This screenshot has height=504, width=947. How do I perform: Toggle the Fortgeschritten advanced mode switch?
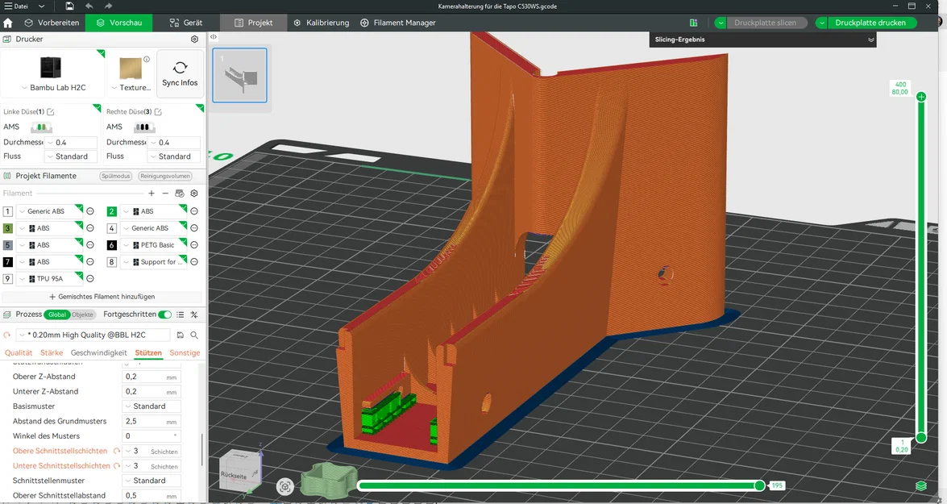(165, 314)
